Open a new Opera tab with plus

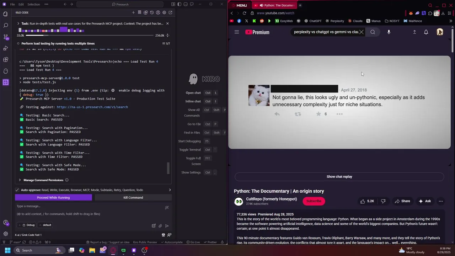pos(300,5)
